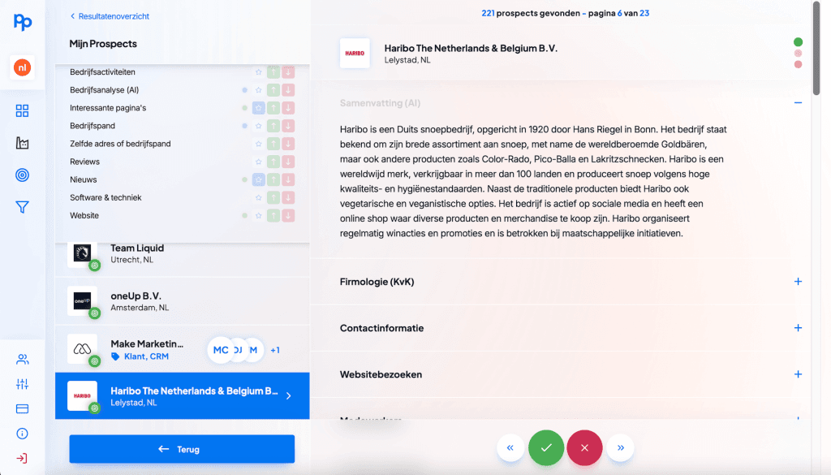Collapse the Samenvatting (AI) section
Image resolution: width=831 pixels, height=475 pixels.
pos(798,103)
